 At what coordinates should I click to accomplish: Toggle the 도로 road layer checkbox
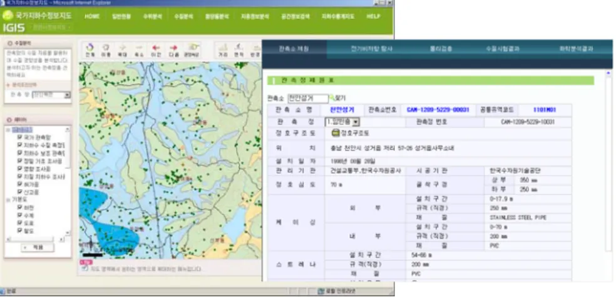pyautogui.click(x=19, y=222)
